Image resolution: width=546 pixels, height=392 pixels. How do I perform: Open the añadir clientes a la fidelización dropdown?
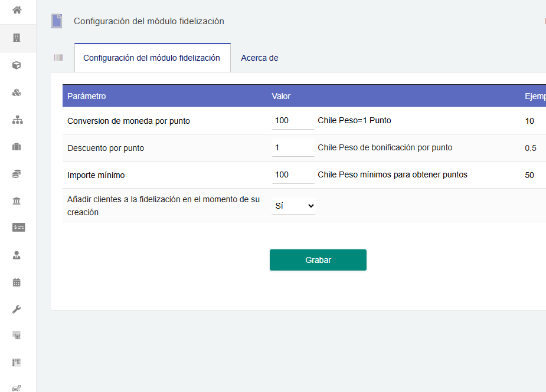pyautogui.click(x=293, y=205)
